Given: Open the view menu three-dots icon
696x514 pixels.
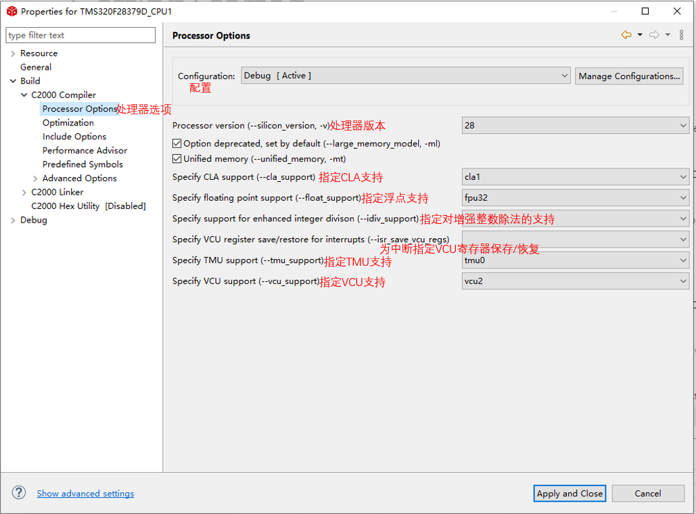Looking at the screenshot, I should coord(681,35).
